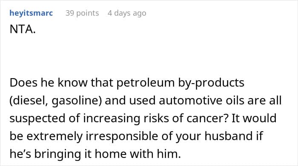Screen dimensions: 298x166
Task: Open the heyitsmarc user profile
Action: coord(31,13)
